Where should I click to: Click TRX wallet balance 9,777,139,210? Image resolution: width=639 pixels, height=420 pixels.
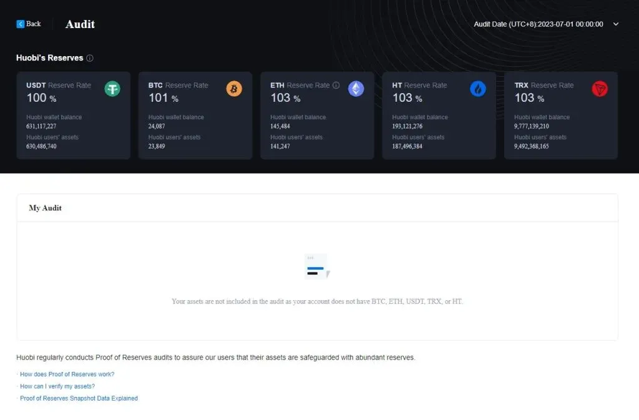tap(532, 126)
